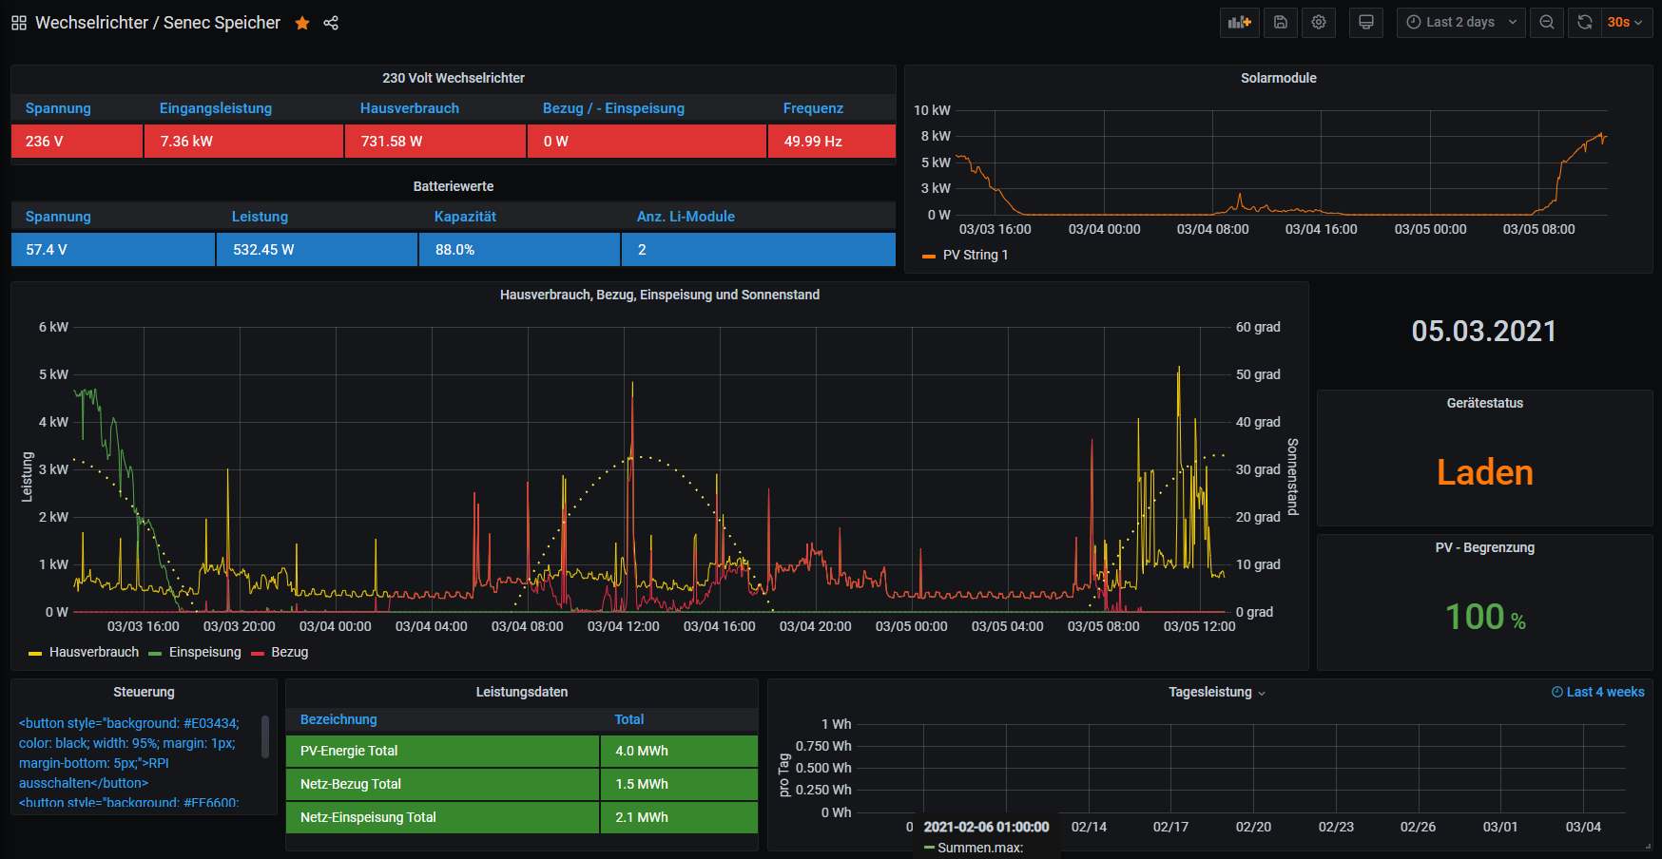Sort table by the Eingangsleistung column header
1662x859 pixels.
[x=216, y=108]
